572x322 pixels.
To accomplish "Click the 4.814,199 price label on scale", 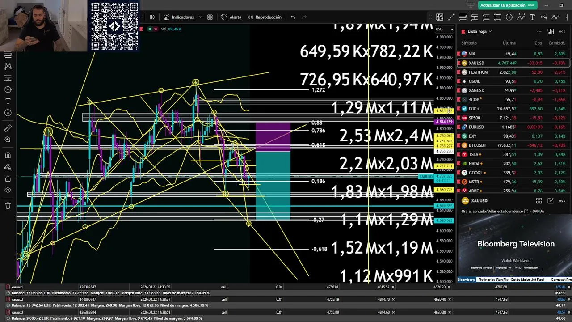I will coord(444,122).
